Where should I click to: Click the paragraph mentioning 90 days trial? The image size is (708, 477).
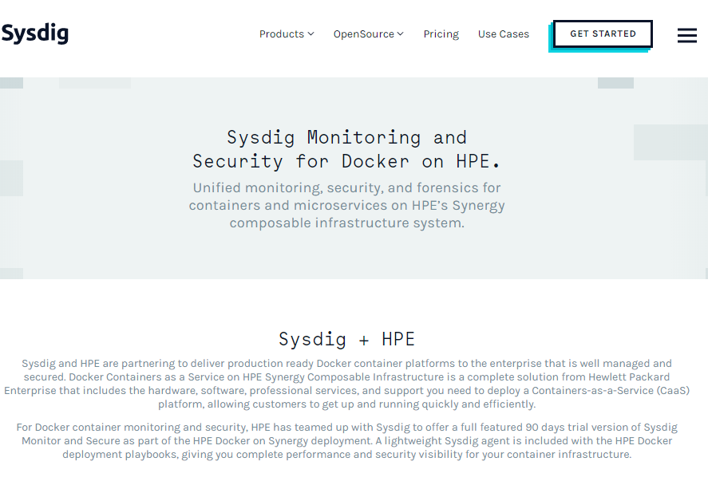(x=346, y=440)
